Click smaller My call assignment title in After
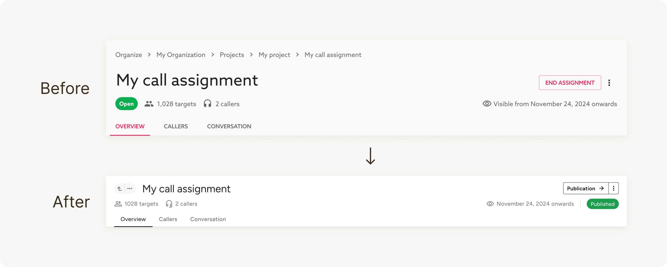Screen dimensions: 667x267 click(x=186, y=189)
